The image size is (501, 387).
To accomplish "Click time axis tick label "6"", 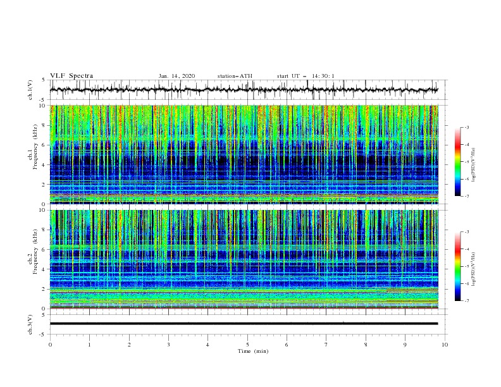I will 287,345.
